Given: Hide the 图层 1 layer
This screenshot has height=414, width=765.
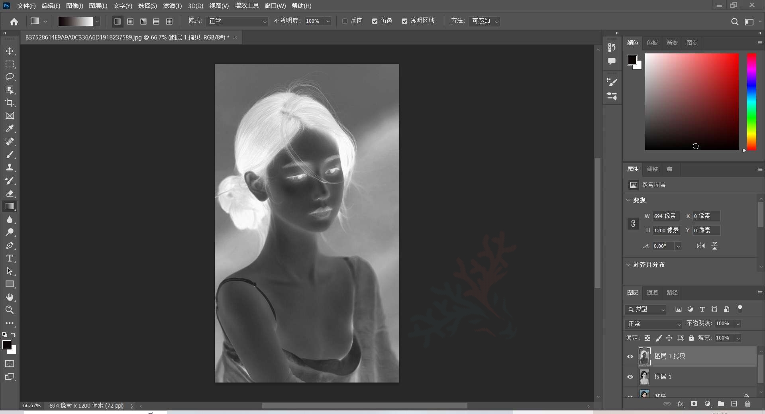Looking at the screenshot, I should [x=630, y=377].
